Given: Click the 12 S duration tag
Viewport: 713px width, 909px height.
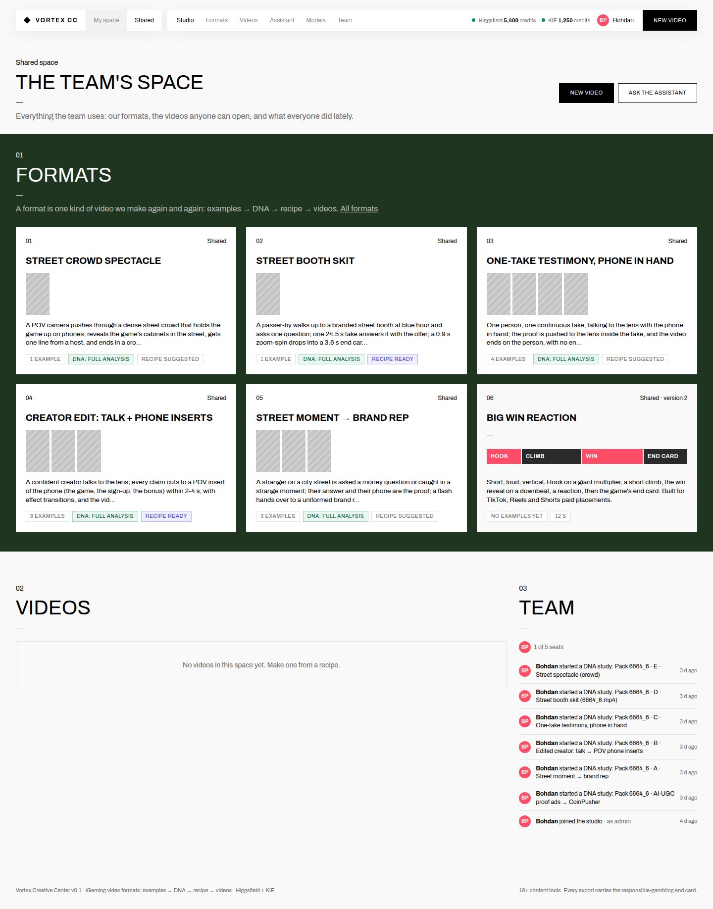Looking at the screenshot, I should click(x=560, y=516).
